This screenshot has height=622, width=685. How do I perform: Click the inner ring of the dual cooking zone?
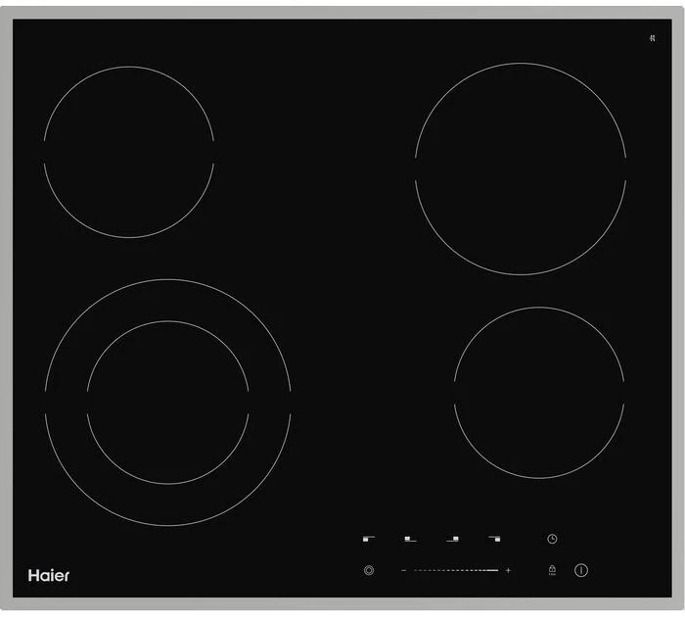(x=167, y=403)
